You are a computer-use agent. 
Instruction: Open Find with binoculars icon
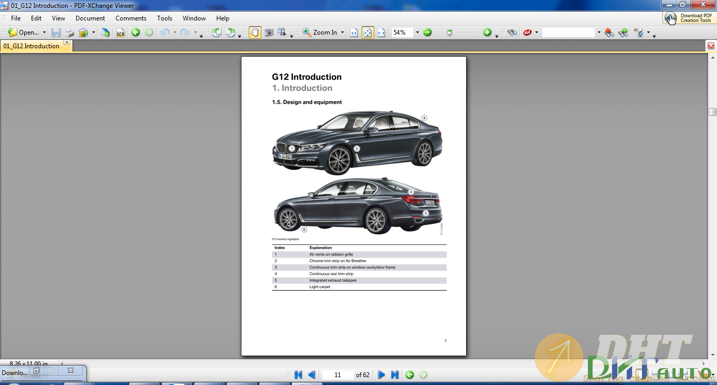[512, 33]
